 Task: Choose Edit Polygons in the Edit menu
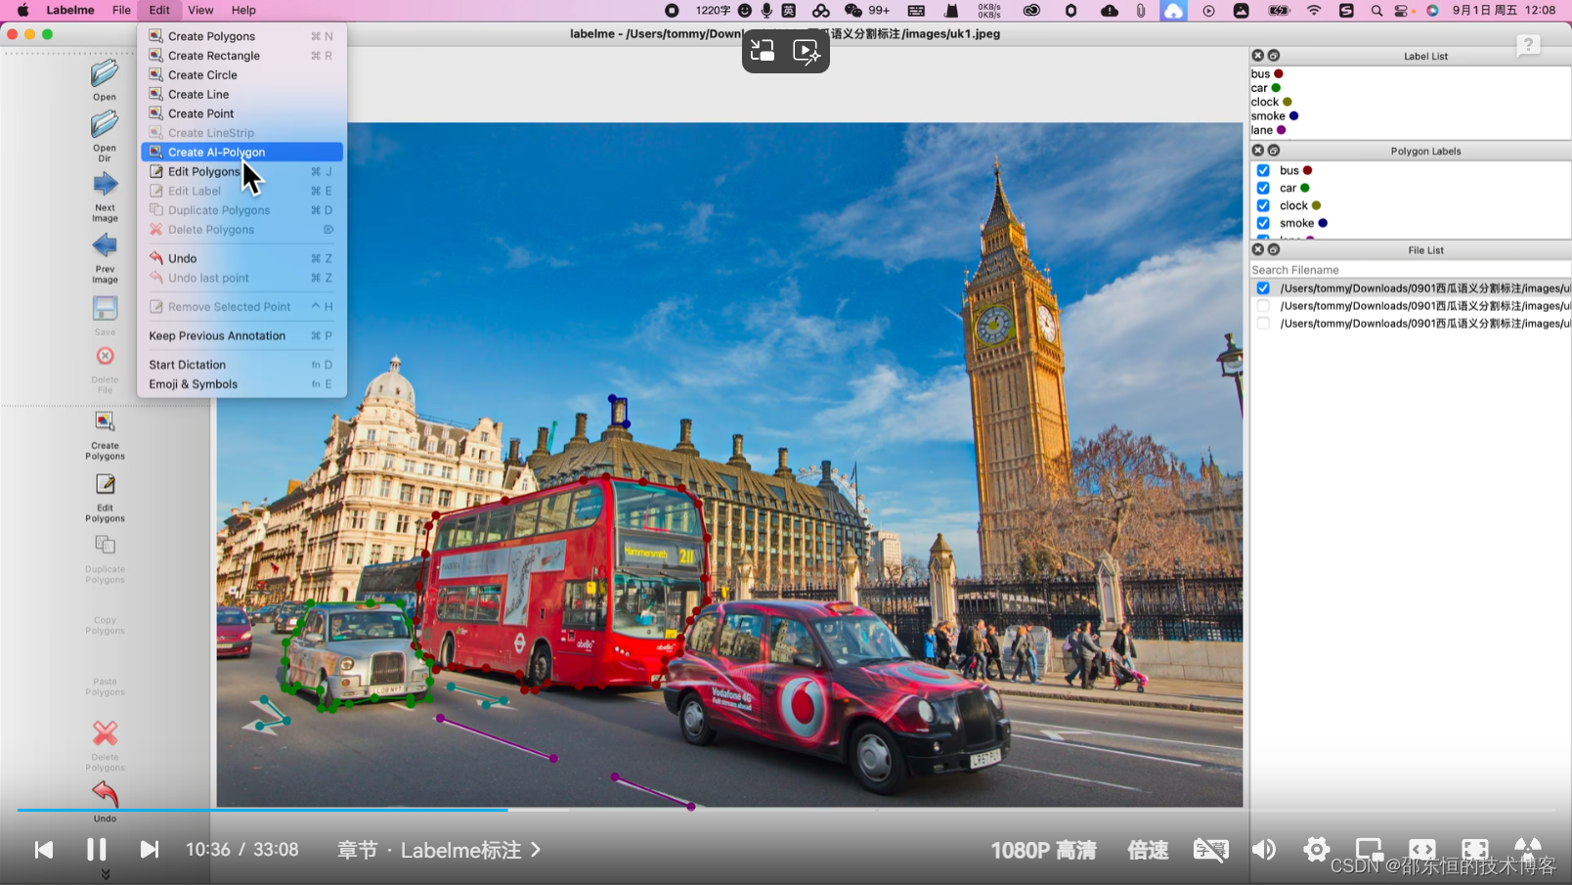241,172
